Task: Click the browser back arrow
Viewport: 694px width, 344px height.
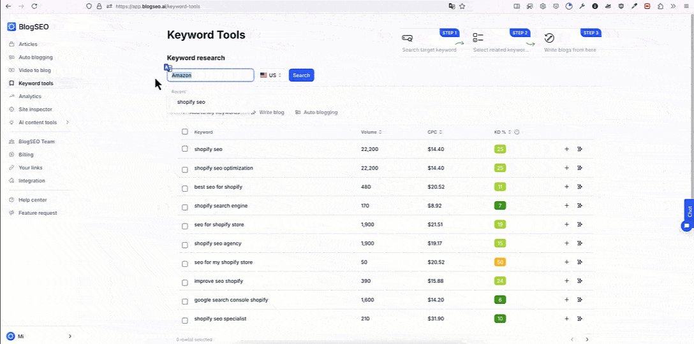Action: pyautogui.click(x=8, y=6)
